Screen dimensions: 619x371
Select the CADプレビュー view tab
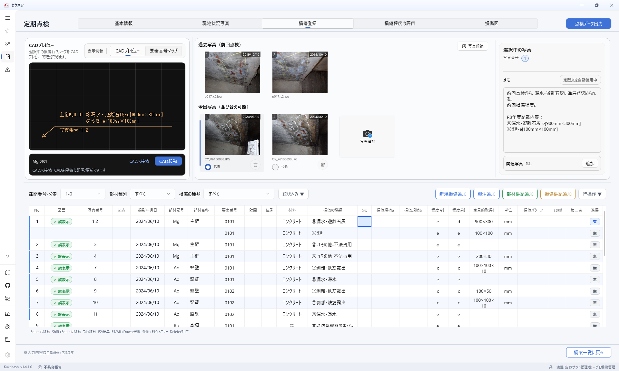pyautogui.click(x=128, y=51)
